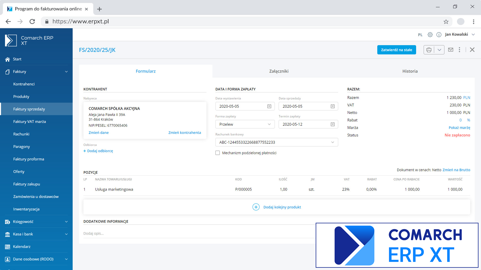Close the invoice form with X icon
Viewport: 481px width, 270px height.
(472, 50)
